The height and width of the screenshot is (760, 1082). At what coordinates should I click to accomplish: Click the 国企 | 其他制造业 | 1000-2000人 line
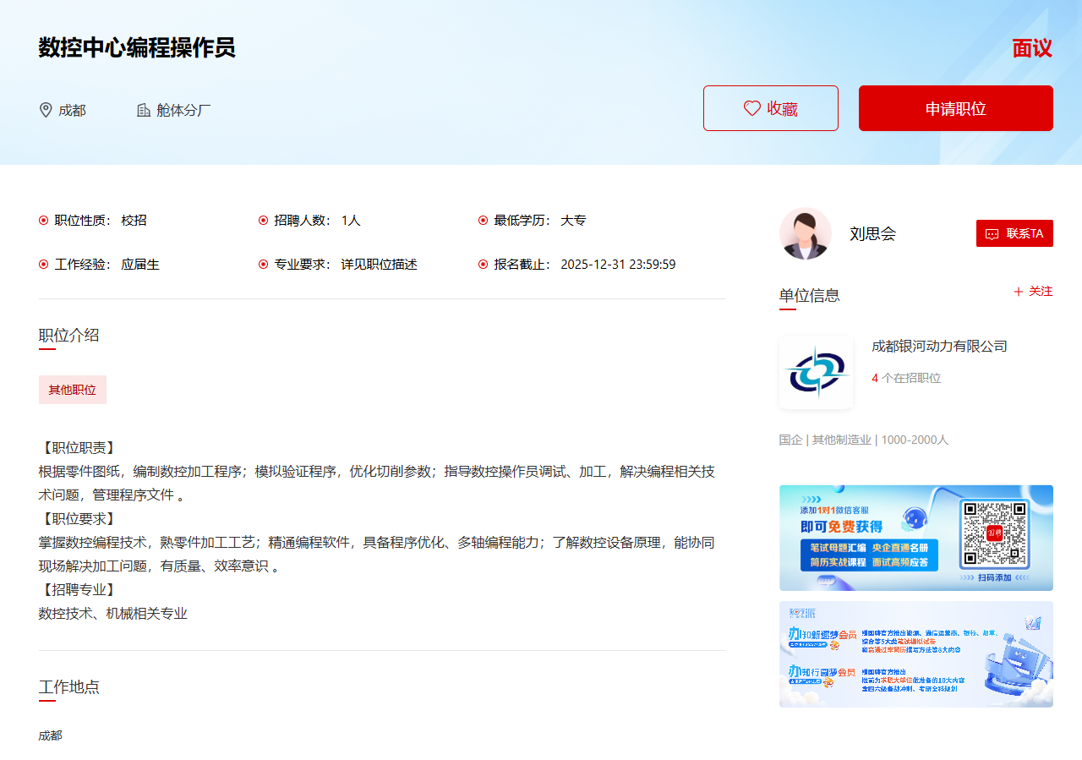pos(864,440)
